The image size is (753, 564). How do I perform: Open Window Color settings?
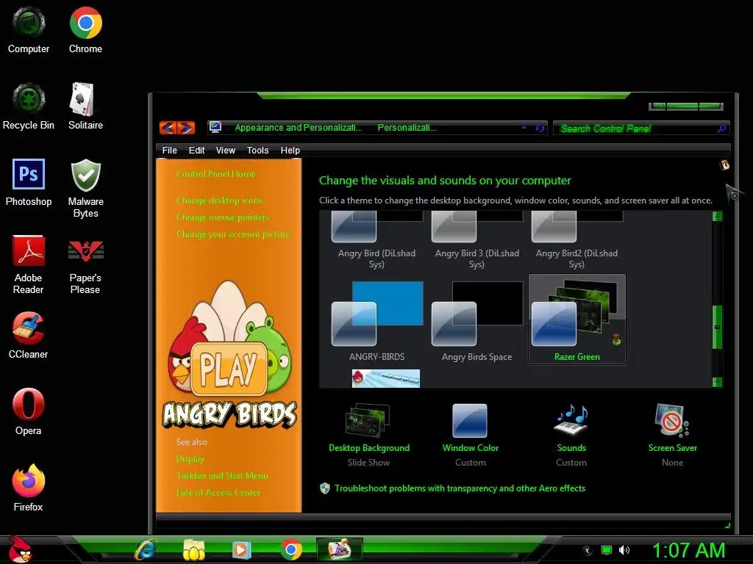(x=470, y=435)
